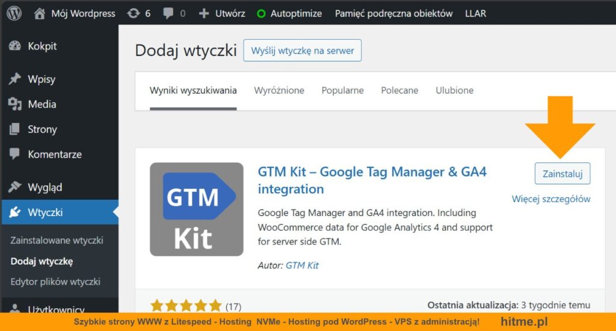Open Zainstalowane wtyczki submenu item
Viewport: 616px width, 331px height.
pyautogui.click(x=57, y=240)
